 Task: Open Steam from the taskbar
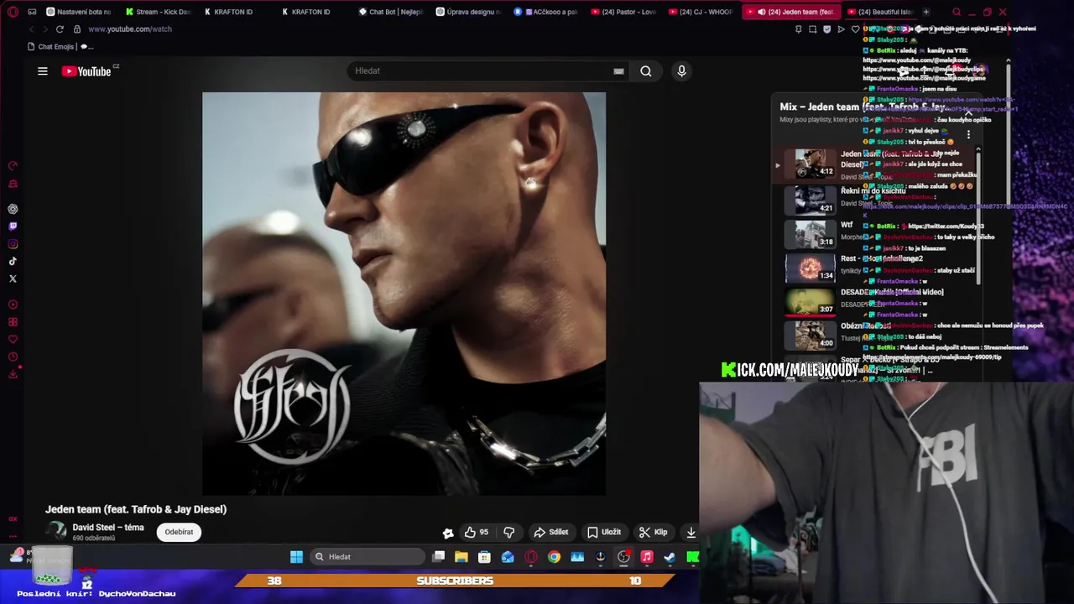click(670, 557)
